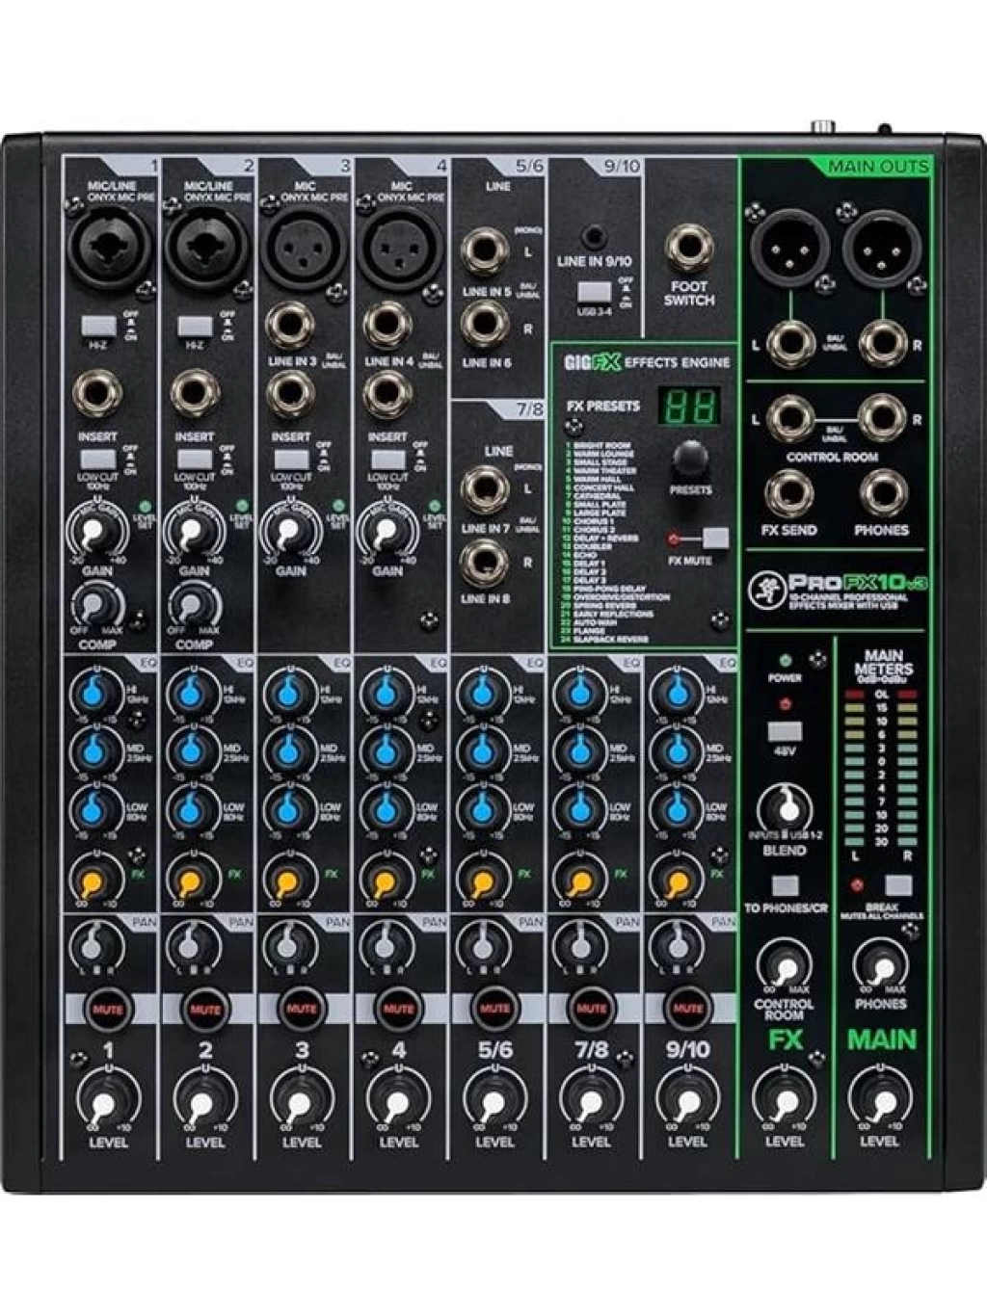Mute channel 1 with its MUTE button
The height and width of the screenshot is (1315, 987).
point(108,1009)
